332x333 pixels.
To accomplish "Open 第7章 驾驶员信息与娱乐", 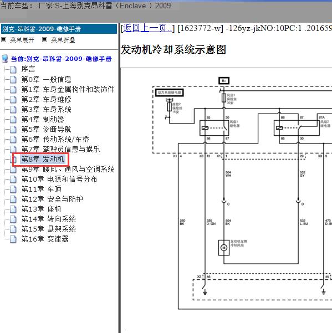I will [x=60, y=149].
